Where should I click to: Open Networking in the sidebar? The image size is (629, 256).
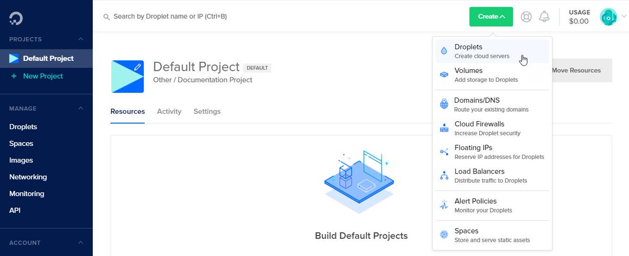(x=28, y=177)
